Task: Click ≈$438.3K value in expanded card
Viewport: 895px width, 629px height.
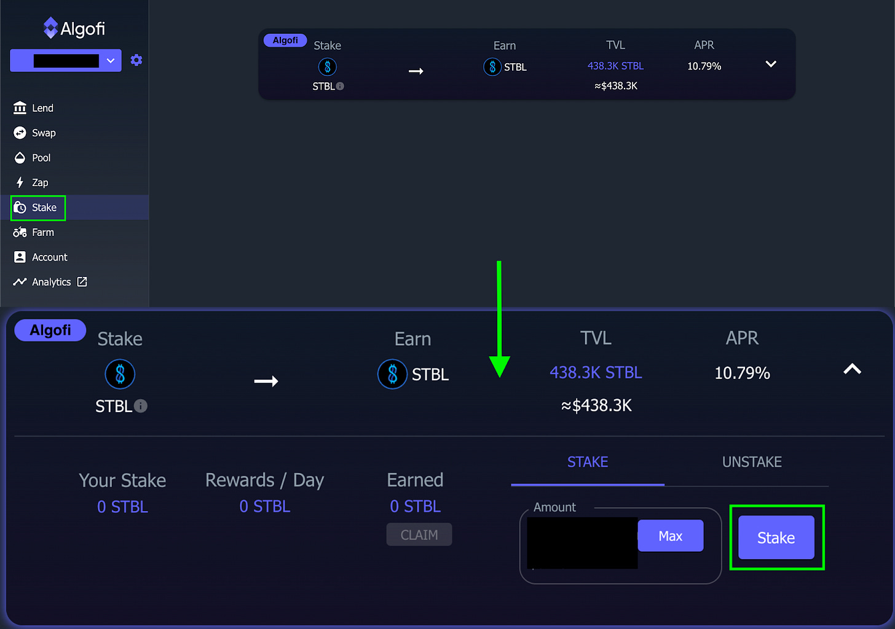Action: pos(596,405)
